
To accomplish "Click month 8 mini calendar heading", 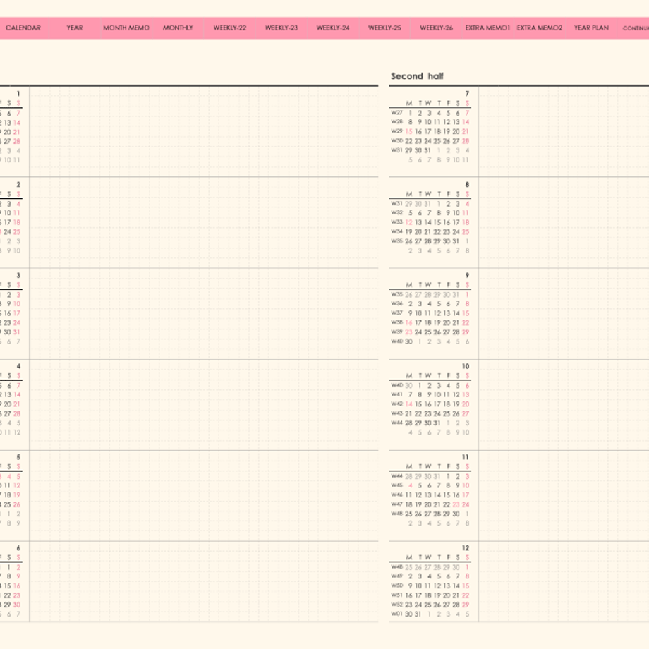I will [x=467, y=185].
